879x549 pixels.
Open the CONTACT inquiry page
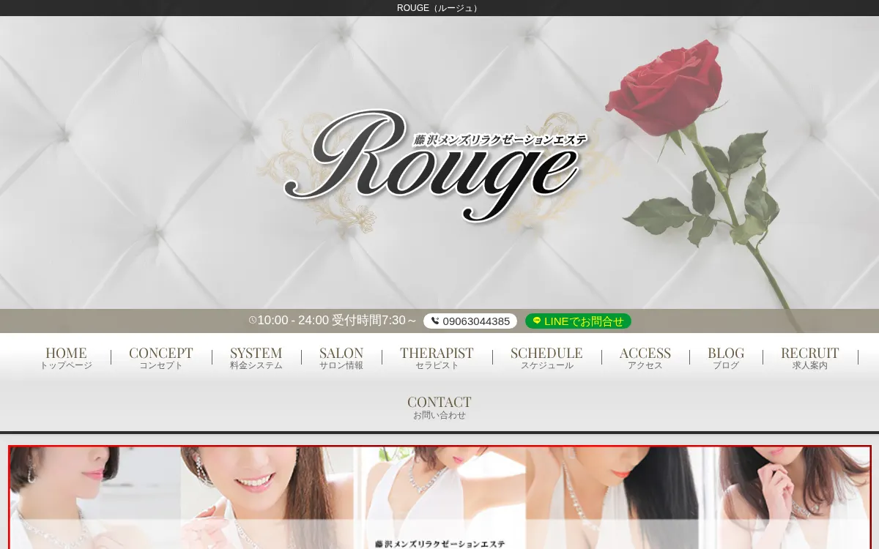(439, 407)
